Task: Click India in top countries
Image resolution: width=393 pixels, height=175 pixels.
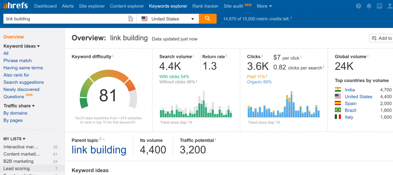Action: coord(350,90)
